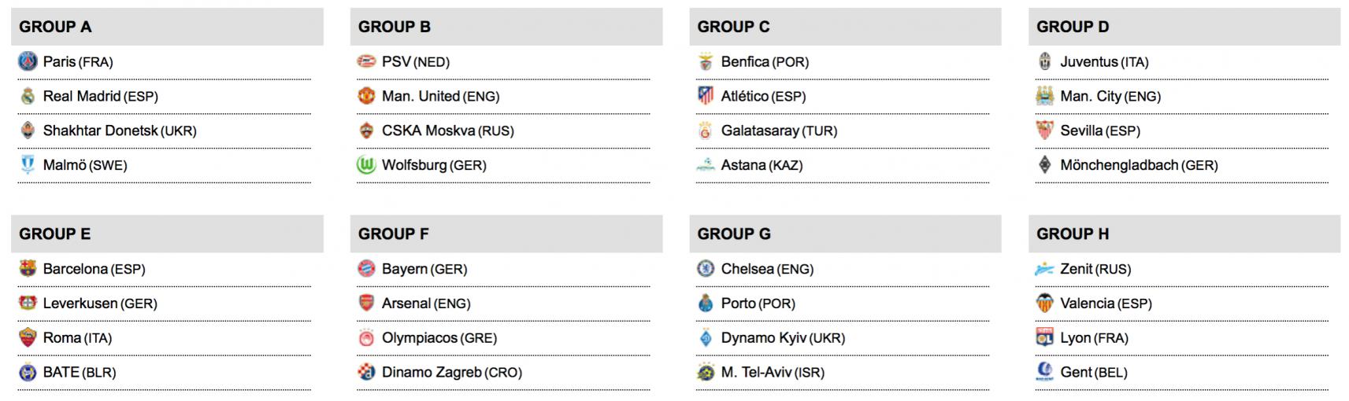Click the Chelsea blue crest icon
The height and width of the screenshot is (401, 1349).
point(706,269)
